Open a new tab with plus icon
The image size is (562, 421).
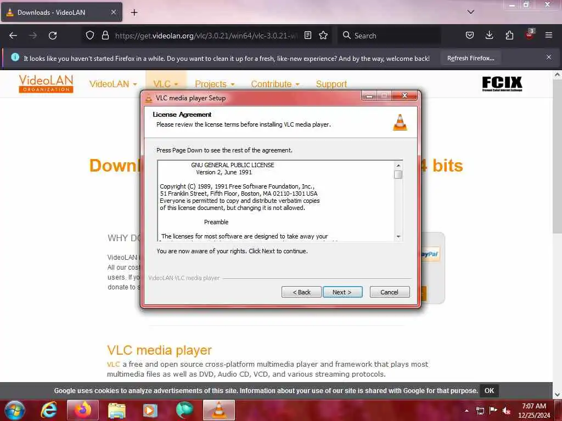[134, 13]
